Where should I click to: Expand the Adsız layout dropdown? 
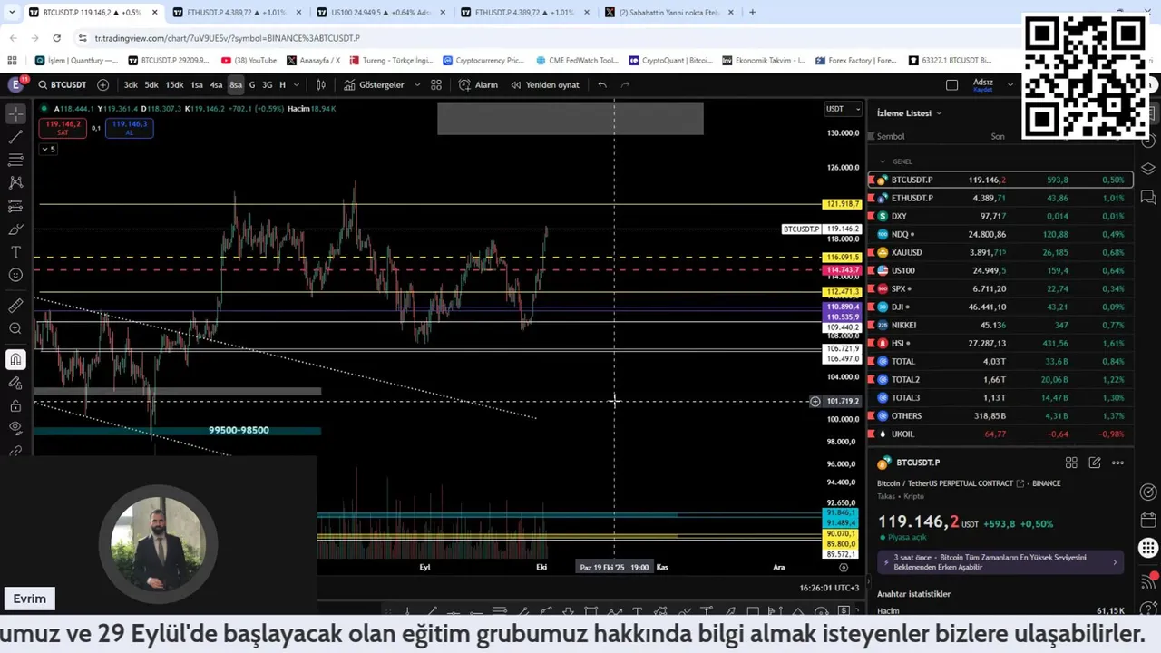(1010, 84)
